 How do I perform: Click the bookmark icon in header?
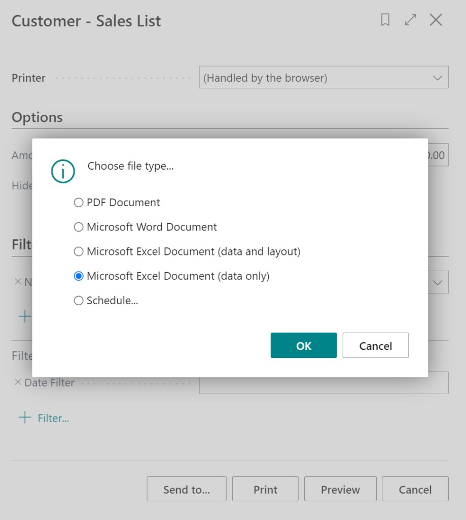[385, 20]
